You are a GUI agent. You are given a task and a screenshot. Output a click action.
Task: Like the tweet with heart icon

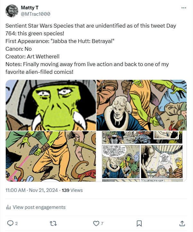pyautogui.click(x=96, y=223)
